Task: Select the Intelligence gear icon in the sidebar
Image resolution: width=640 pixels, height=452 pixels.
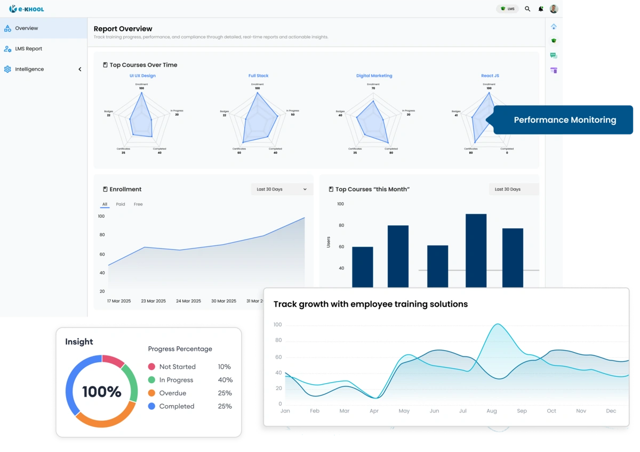Action: point(7,69)
